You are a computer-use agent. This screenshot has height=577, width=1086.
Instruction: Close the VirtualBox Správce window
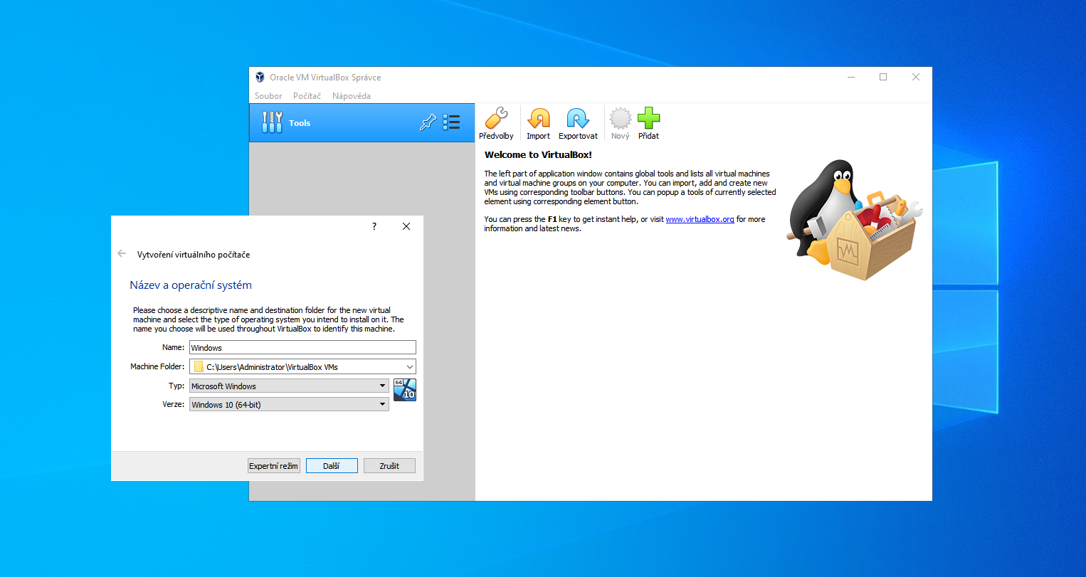[916, 77]
